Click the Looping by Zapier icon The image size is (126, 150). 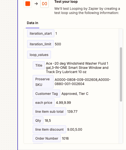45,4
